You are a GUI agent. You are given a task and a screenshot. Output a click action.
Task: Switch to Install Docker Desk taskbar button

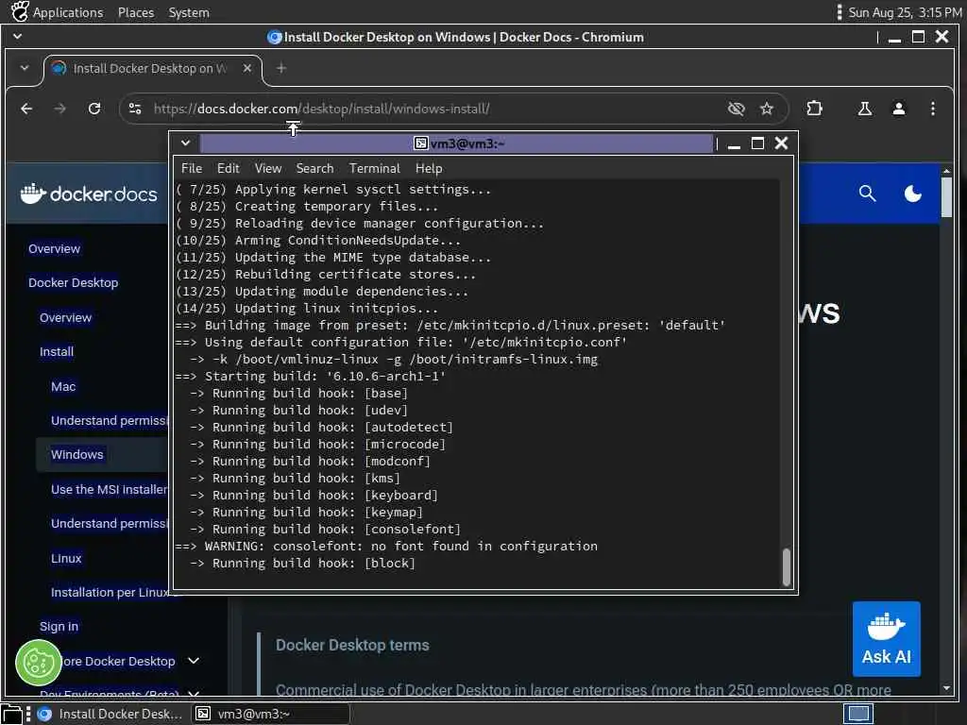pos(111,714)
